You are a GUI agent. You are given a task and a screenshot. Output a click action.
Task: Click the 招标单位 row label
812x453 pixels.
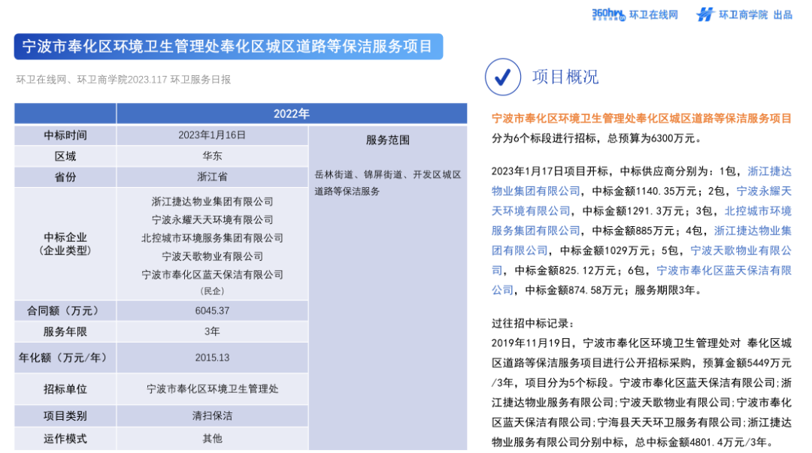pos(65,389)
